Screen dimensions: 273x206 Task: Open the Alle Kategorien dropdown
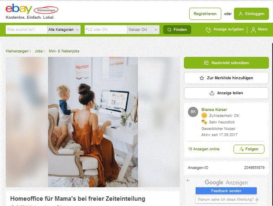64,30
